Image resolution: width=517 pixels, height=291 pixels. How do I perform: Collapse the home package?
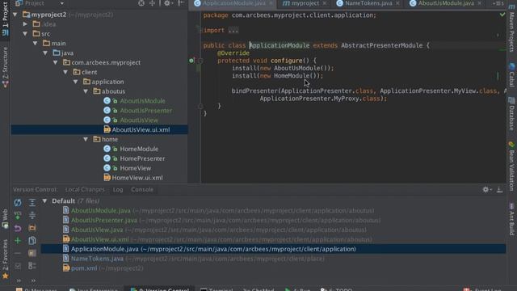[x=86, y=139]
